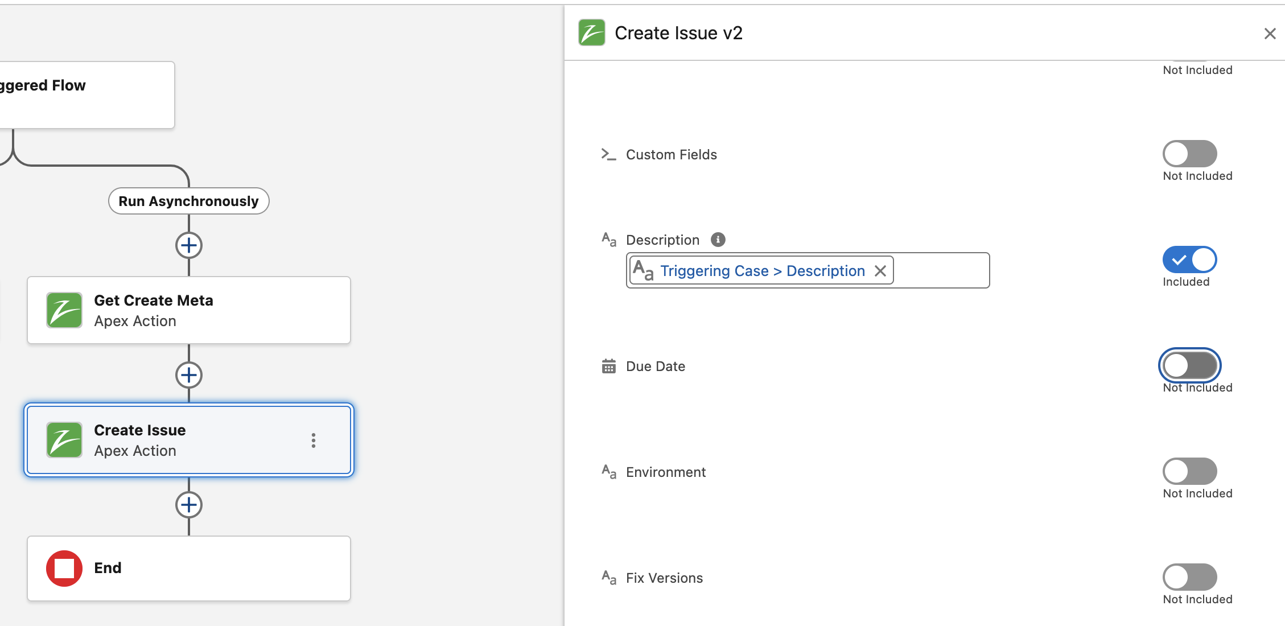
Task: Remove Triggering Case Description pill
Action: (x=880, y=271)
